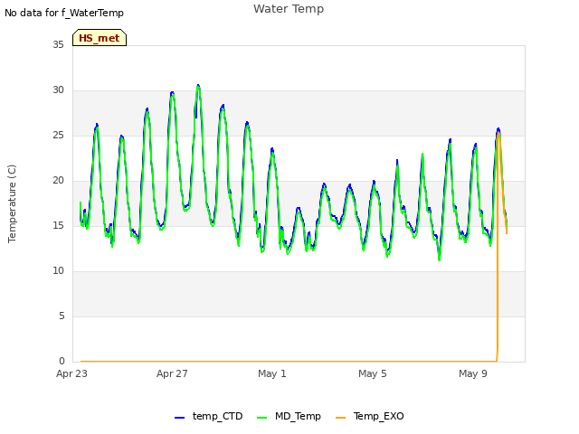Viewport: 579px width, 434px height.
Task: Click the blue temp_CTD legend color marker
Action: [x=179, y=418]
